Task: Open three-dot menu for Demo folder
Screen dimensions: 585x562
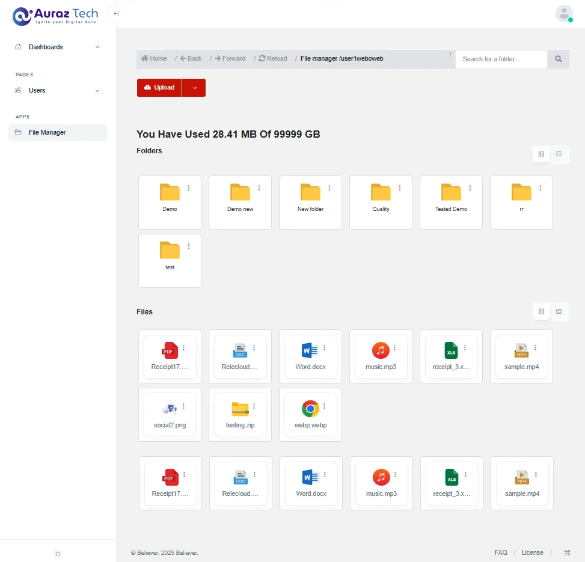Action: point(189,188)
